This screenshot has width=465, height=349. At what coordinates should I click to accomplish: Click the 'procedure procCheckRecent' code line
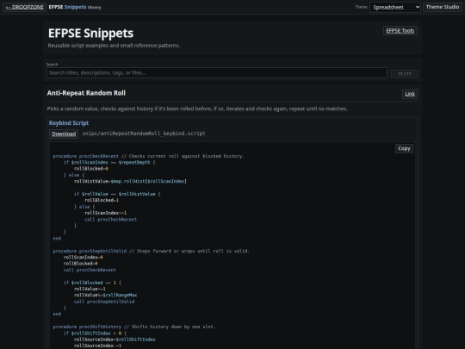pyautogui.click(x=148, y=156)
